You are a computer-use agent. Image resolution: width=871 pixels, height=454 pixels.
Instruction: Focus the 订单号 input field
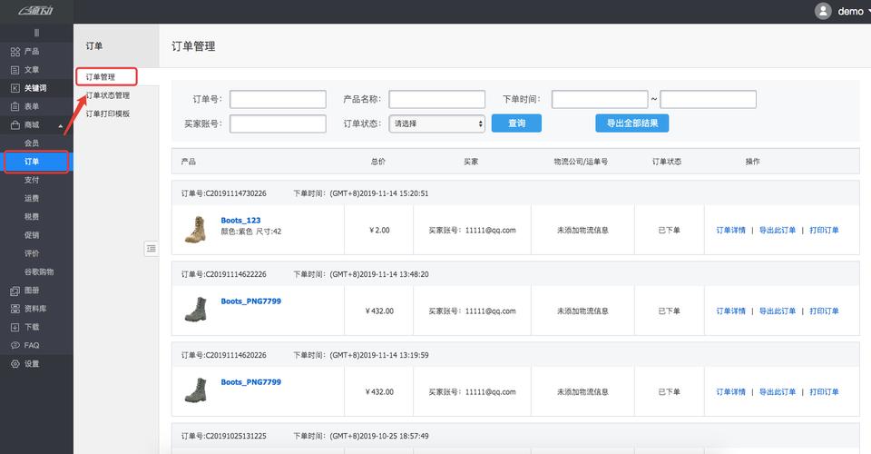click(x=278, y=100)
